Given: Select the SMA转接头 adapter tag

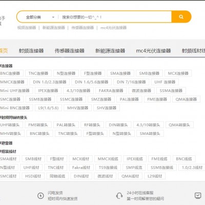Looking at the screenshot, I should 150,133.
